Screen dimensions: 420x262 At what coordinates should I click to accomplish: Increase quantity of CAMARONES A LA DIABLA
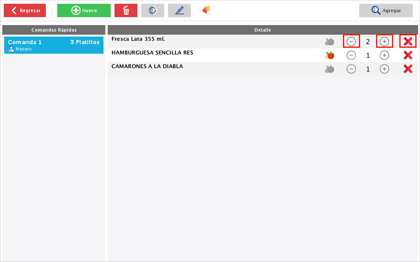[x=384, y=69]
